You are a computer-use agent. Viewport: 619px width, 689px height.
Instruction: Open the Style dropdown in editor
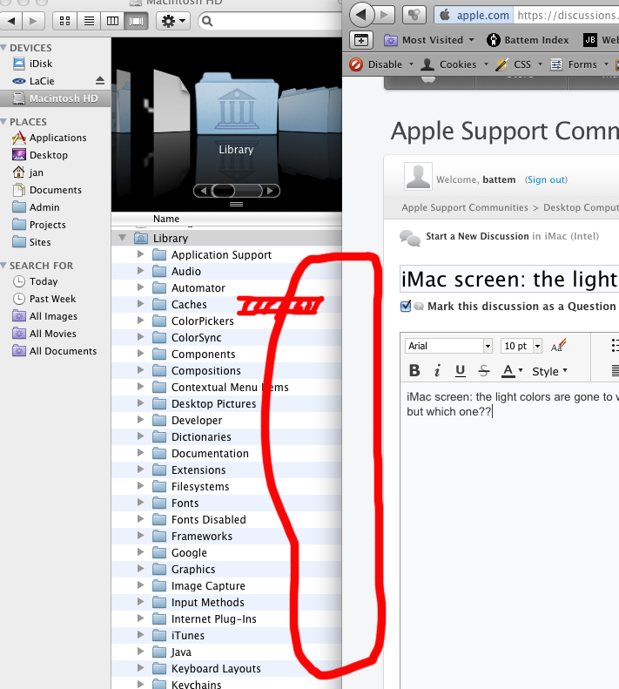coord(549,371)
